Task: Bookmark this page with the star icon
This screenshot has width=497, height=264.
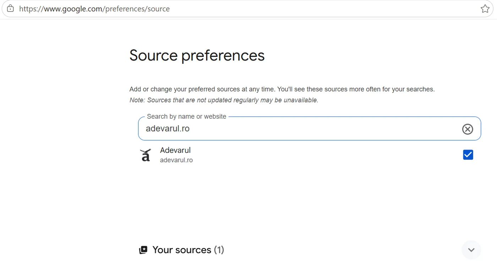Action: tap(485, 9)
